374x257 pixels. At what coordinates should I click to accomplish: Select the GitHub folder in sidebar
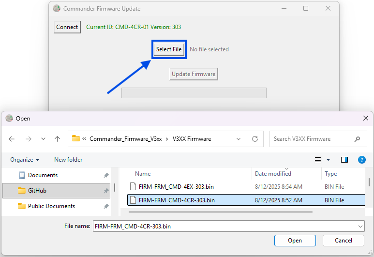coord(37,191)
